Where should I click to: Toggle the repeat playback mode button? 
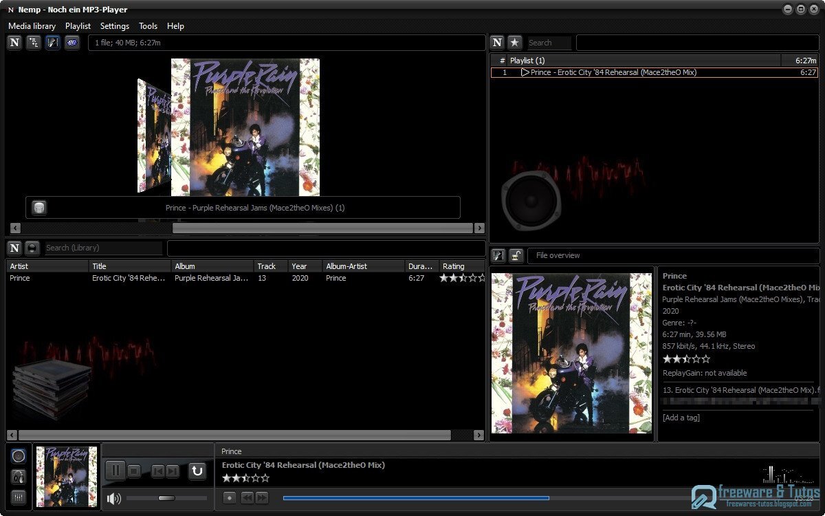point(197,471)
